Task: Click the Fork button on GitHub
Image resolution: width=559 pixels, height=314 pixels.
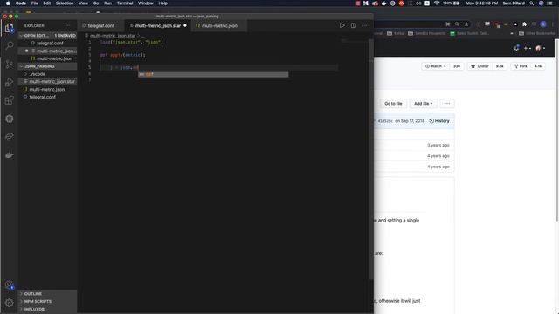Action: tap(521, 66)
